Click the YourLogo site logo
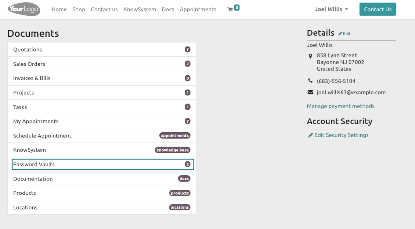The image size is (415, 229). click(x=24, y=9)
